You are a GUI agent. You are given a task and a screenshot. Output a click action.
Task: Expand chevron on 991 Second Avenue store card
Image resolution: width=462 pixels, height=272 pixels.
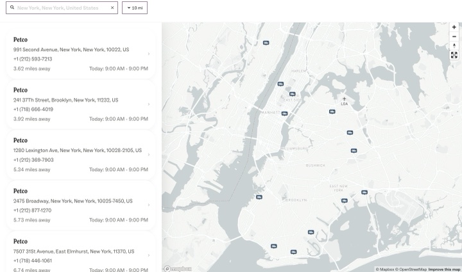pyautogui.click(x=149, y=54)
